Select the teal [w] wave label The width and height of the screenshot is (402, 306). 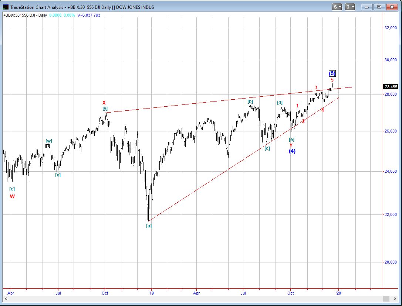point(49,141)
